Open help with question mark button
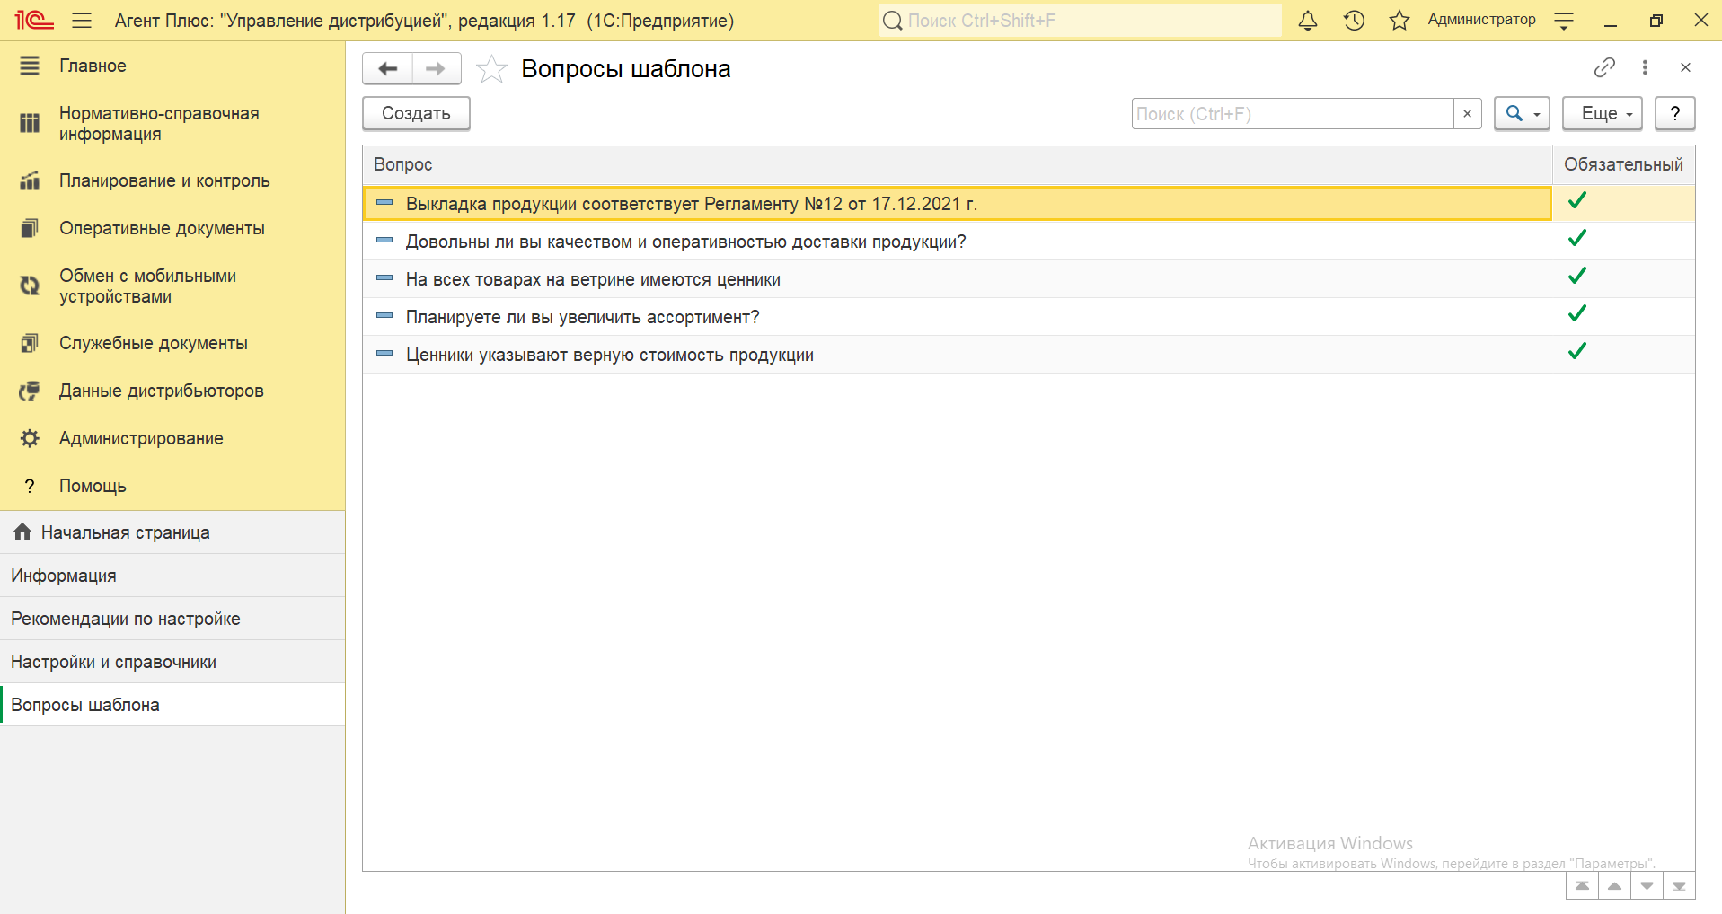This screenshot has width=1722, height=914. [x=1674, y=114]
